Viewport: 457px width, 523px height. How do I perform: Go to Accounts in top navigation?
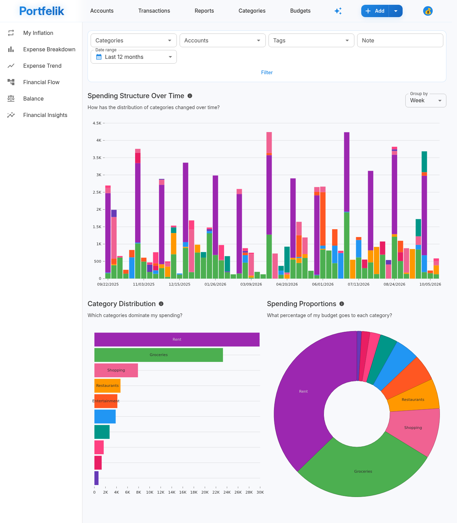[102, 11]
